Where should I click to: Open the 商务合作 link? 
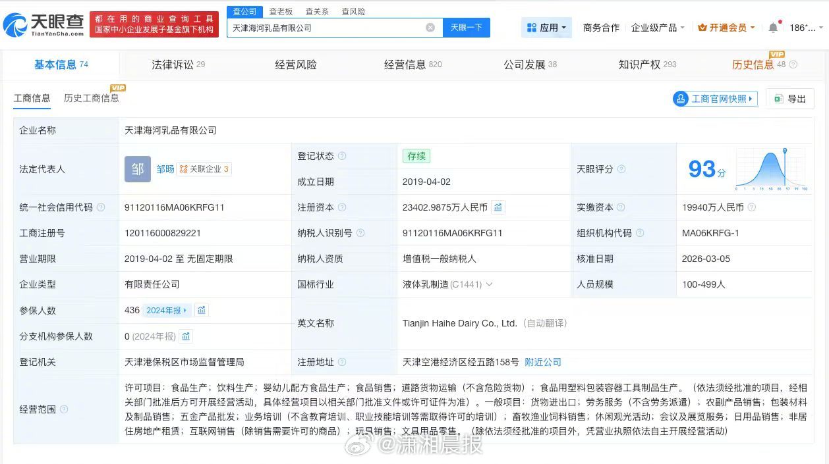(x=601, y=28)
